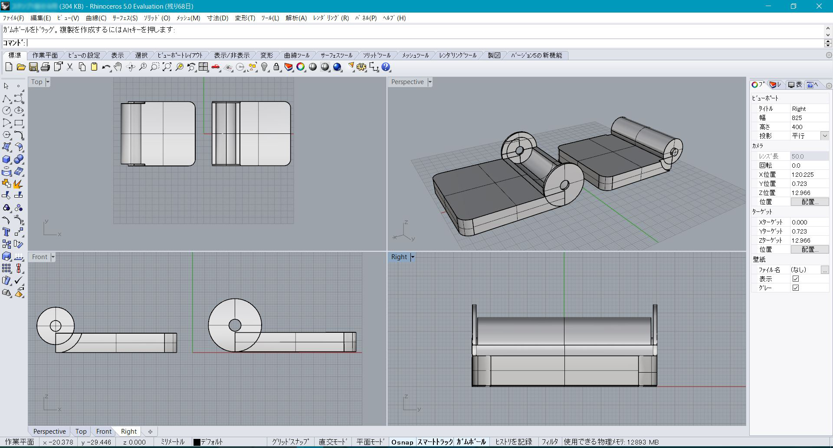The height and width of the screenshot is (448, 833).
Task: Open the Perspective viewport dropdown arrow
Action: (x=430, y=82)
